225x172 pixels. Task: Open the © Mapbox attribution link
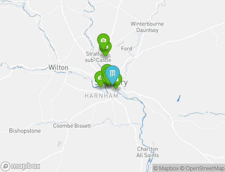coord(166,168)
